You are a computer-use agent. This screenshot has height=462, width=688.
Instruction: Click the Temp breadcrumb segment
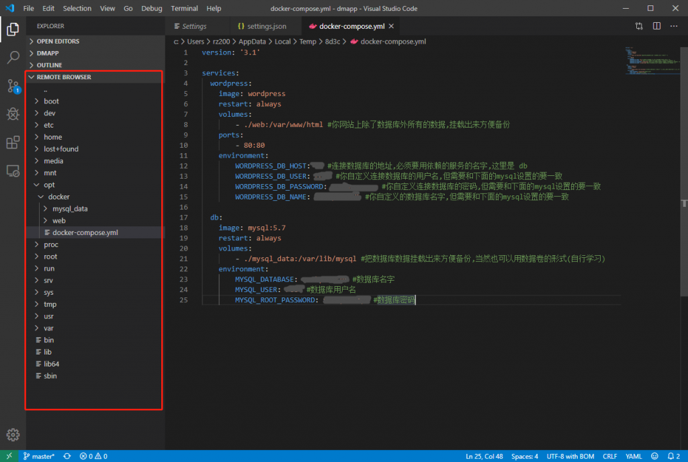tap(308, 42)
